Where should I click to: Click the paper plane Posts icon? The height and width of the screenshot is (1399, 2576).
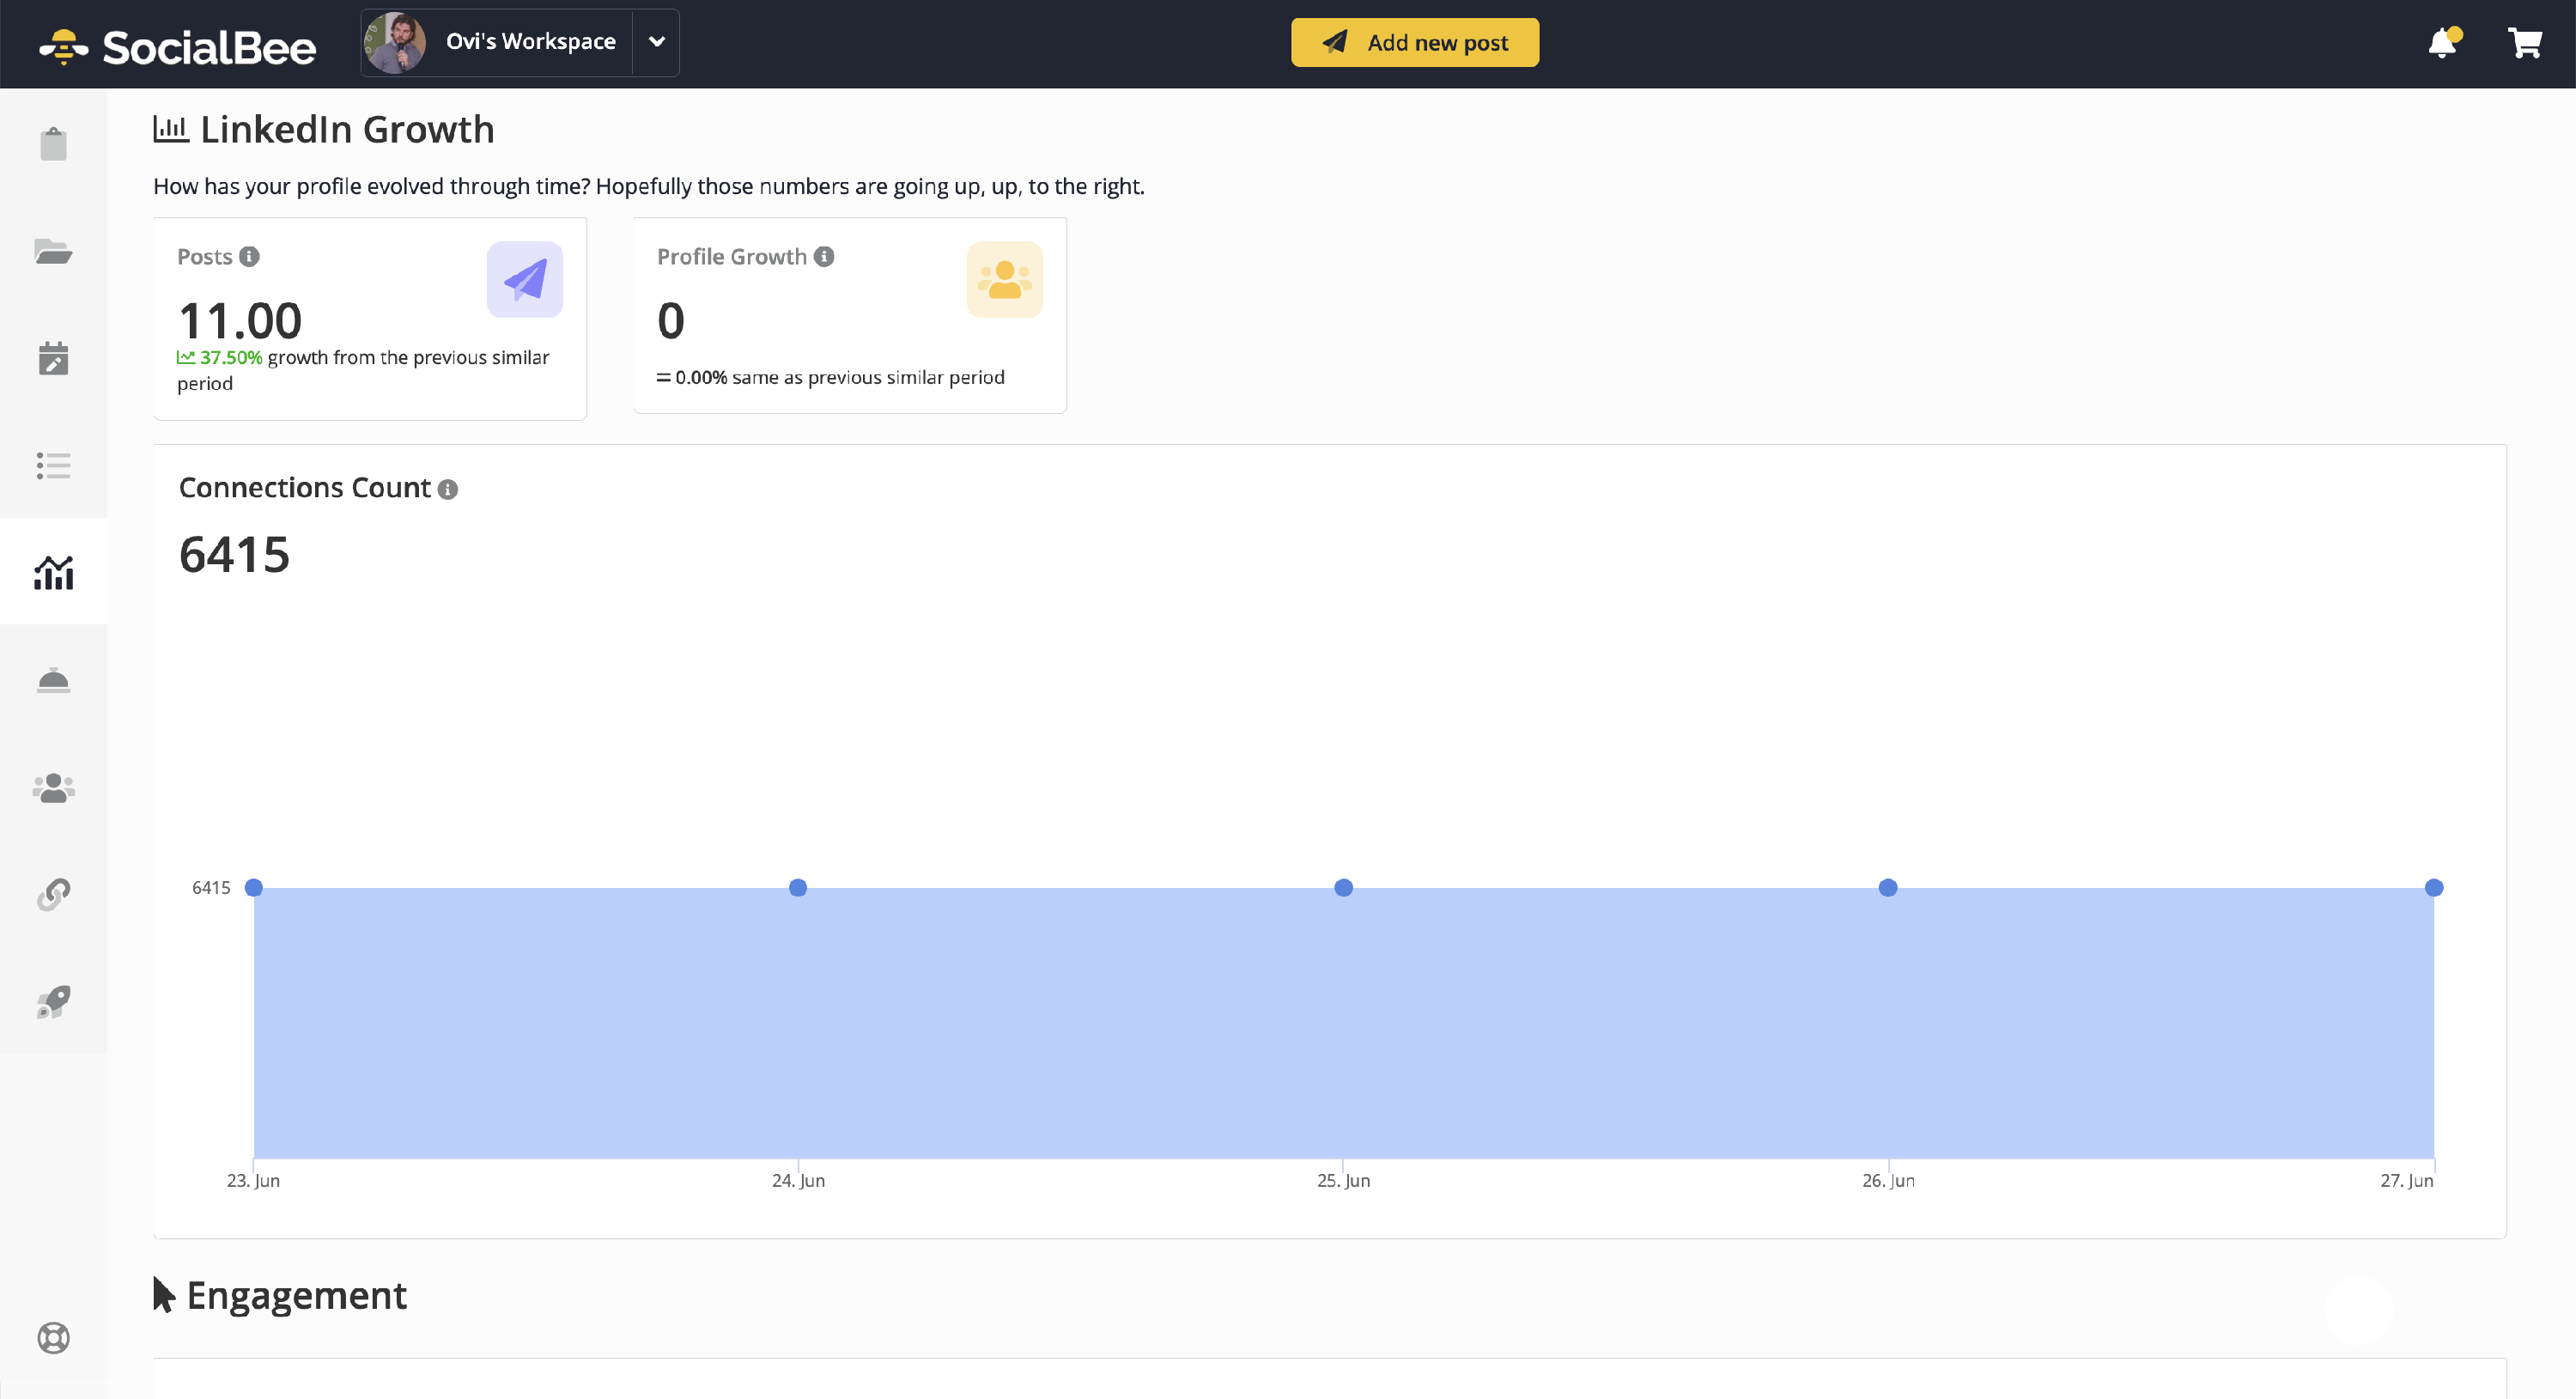(x=525, y=280)
